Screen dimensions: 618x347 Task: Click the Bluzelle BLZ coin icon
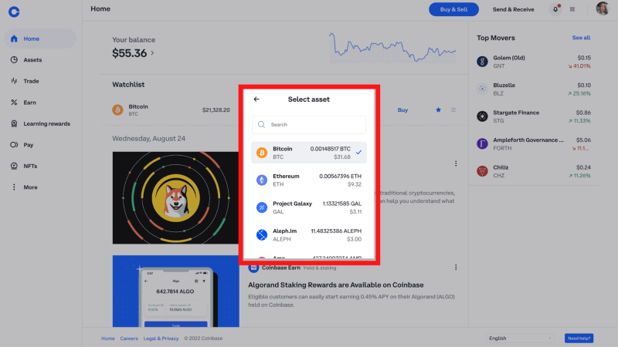point(482,89)
